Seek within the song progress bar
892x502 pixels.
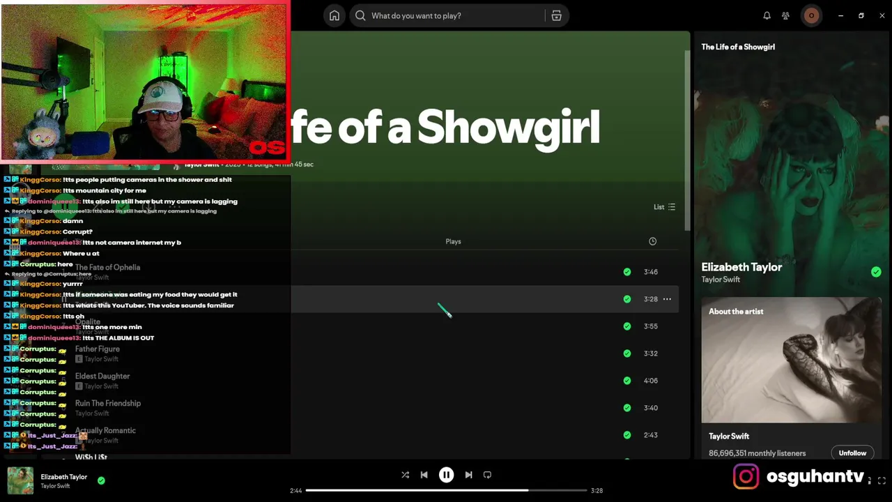[x=446, y=490]
